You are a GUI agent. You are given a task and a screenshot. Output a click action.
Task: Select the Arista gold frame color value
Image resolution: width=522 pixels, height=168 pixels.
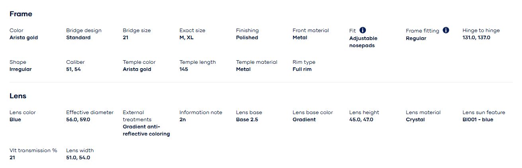(23, 38)
